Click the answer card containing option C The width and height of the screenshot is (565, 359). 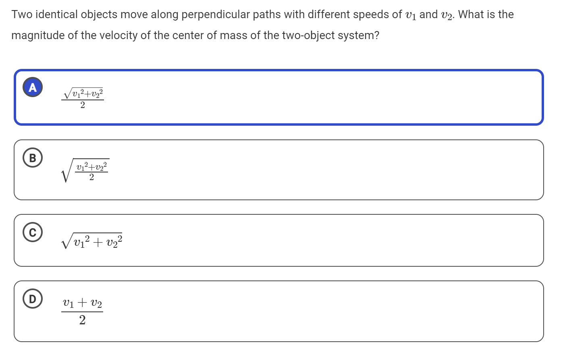[x=278, y=240]
